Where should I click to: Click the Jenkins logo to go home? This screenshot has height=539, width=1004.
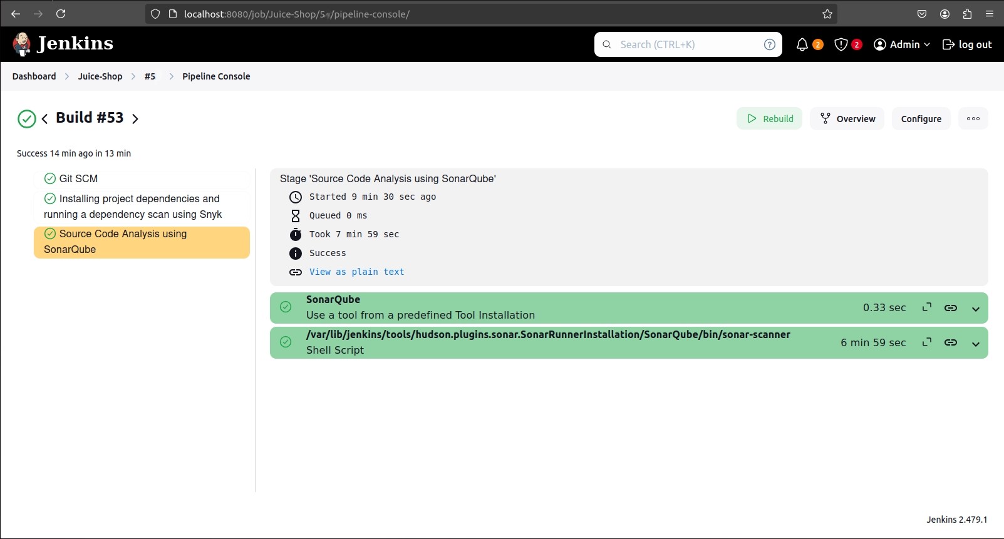(x=63, y=44)
